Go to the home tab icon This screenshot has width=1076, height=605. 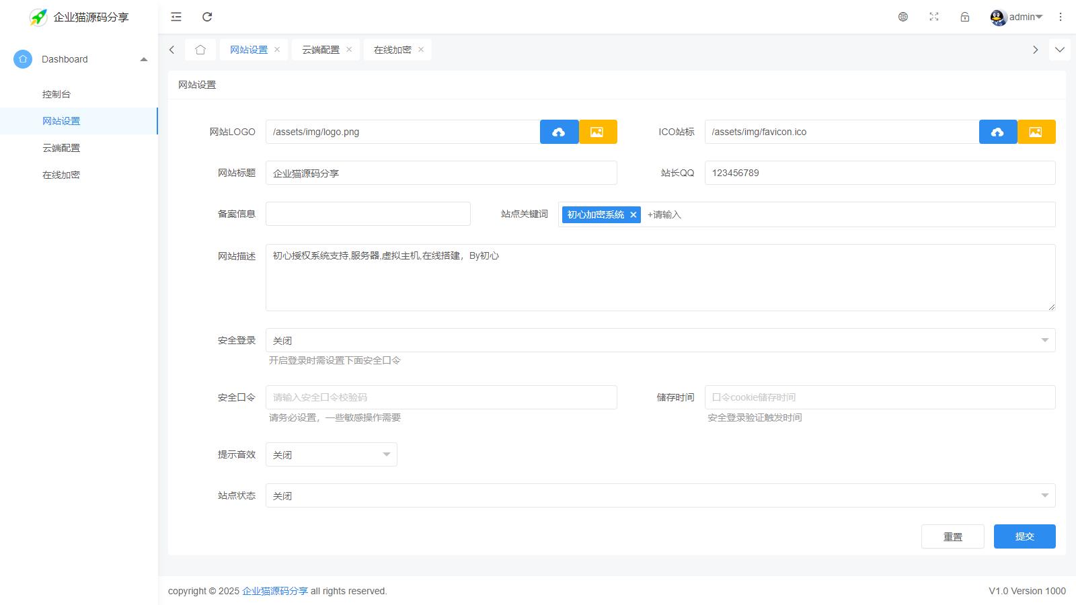tap(200, 50)
